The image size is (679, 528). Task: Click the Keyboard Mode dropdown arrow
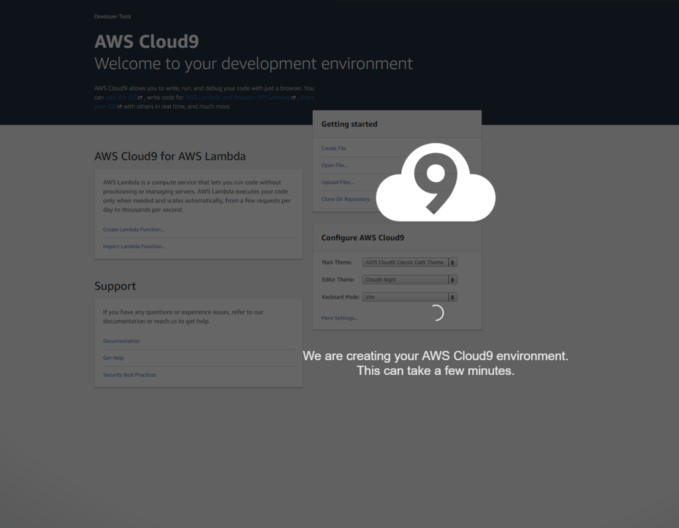pos(452,297)
